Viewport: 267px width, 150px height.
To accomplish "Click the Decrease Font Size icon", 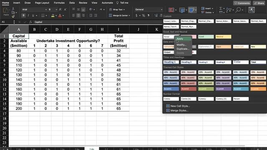I will point(65,10).
